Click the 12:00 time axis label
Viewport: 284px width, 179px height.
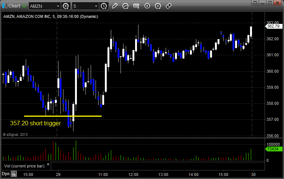133,175
